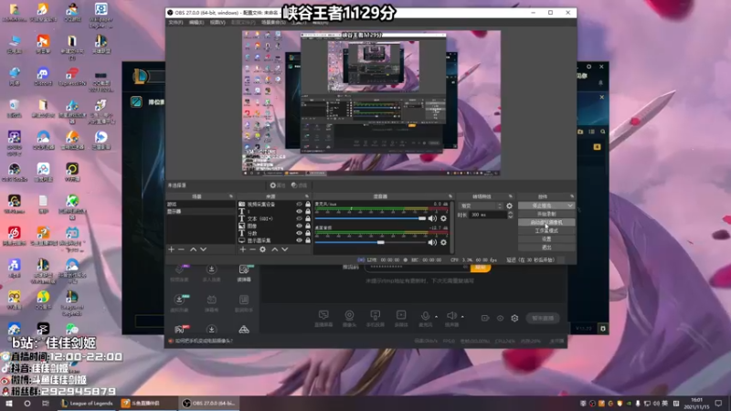
Task: Click the 工作室模式 studio mode button
Action: [x=546, y=231]
